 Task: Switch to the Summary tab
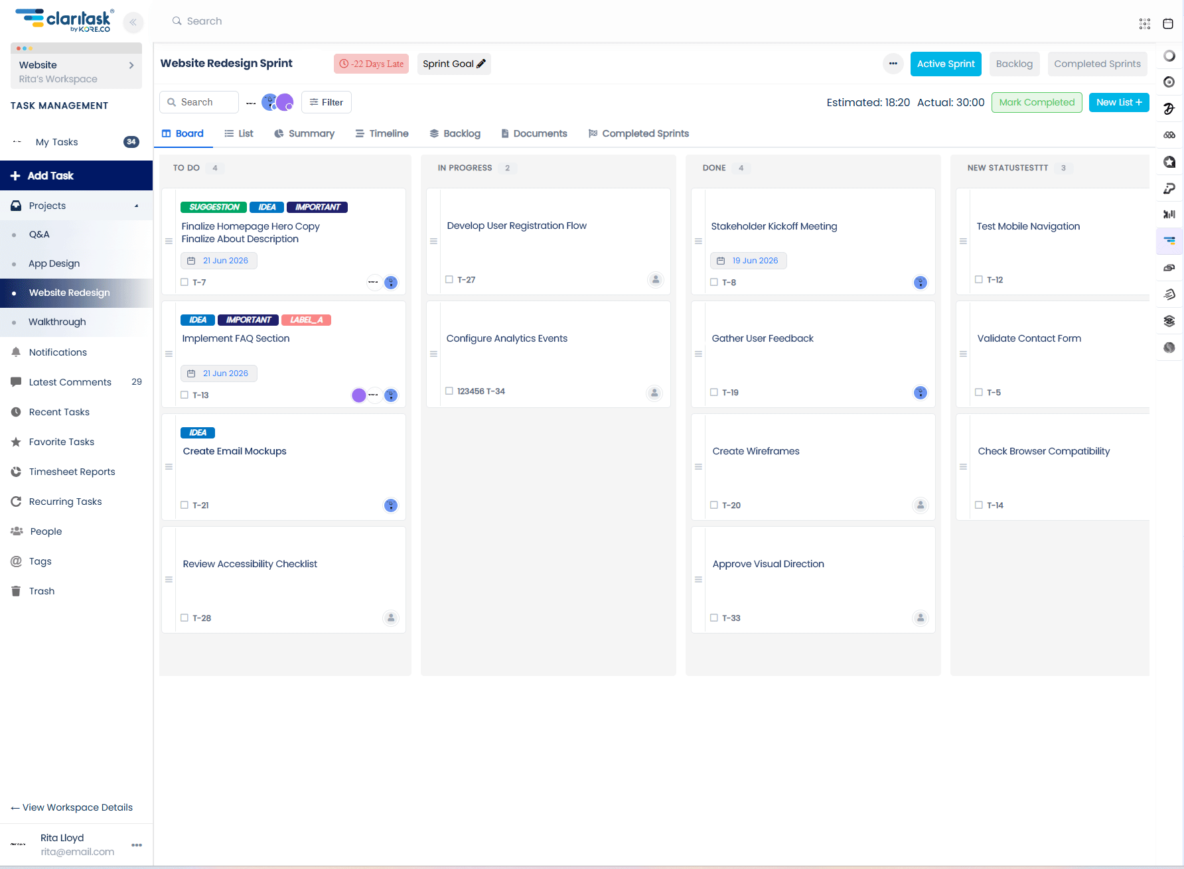coord(304,133)
